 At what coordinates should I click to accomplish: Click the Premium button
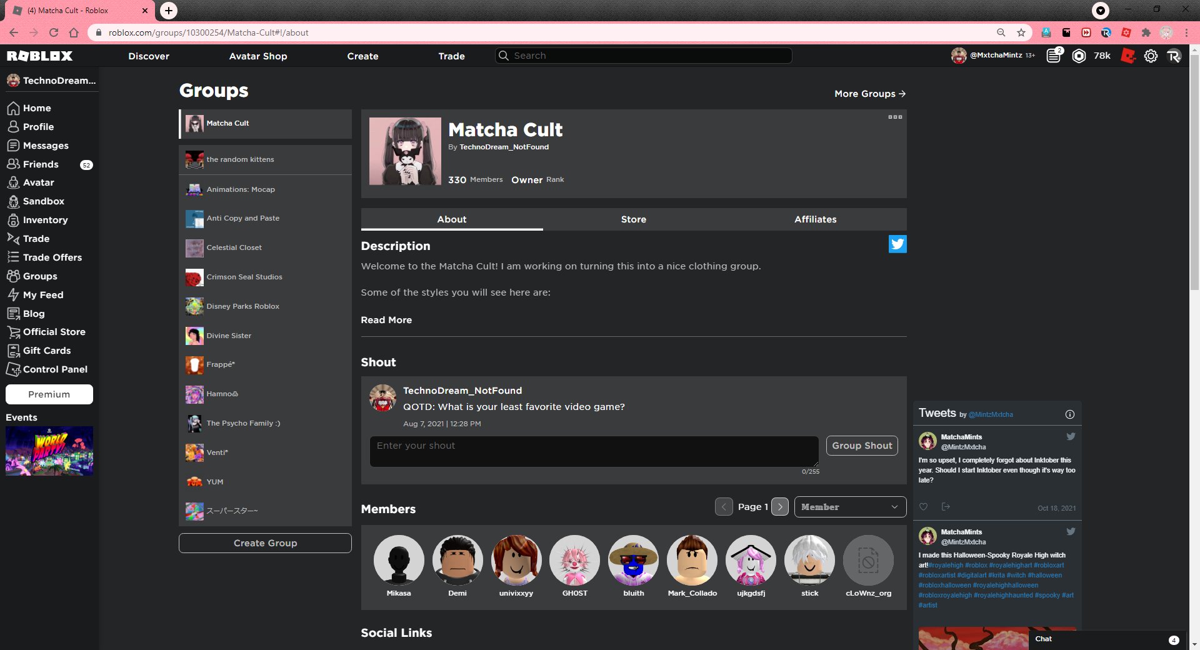[49, 394]
